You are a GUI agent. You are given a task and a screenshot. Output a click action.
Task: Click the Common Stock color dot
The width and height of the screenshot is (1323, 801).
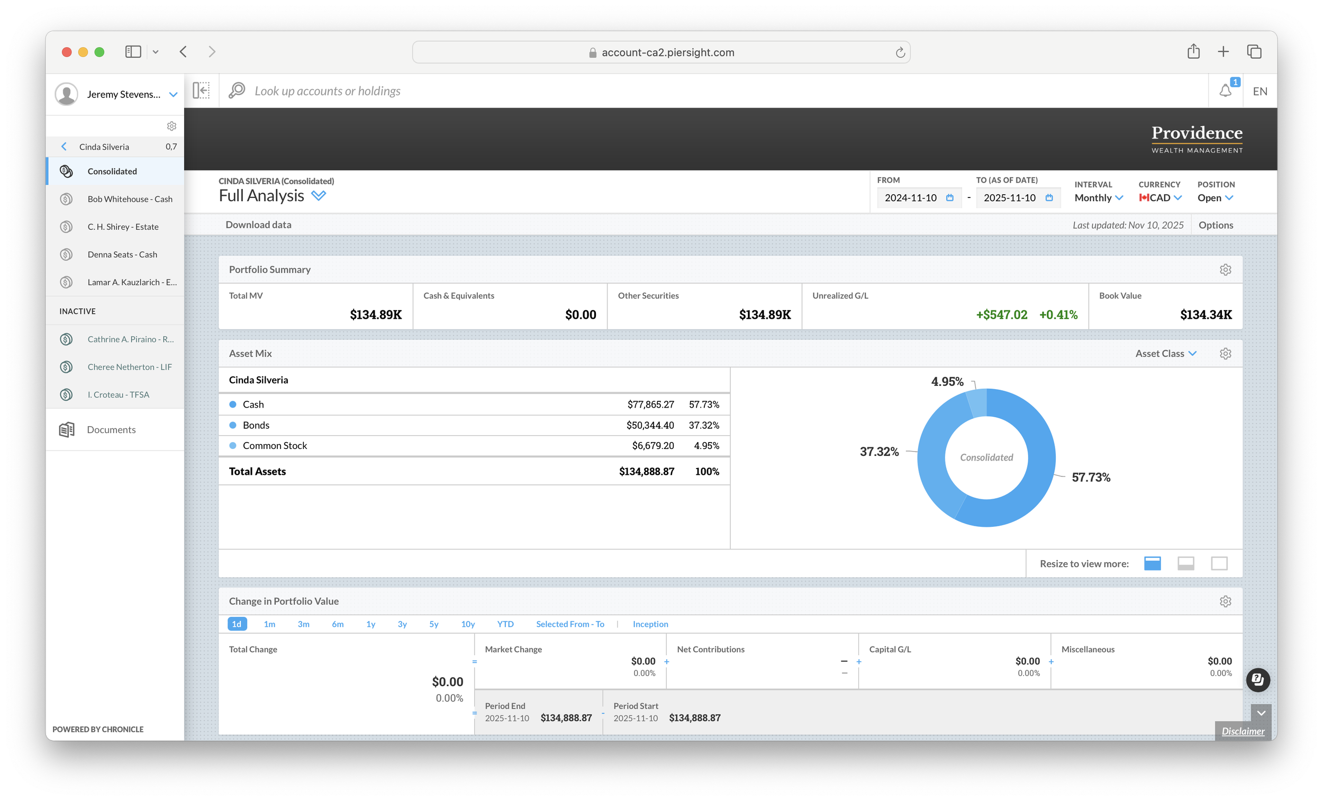tap(232, 445)
